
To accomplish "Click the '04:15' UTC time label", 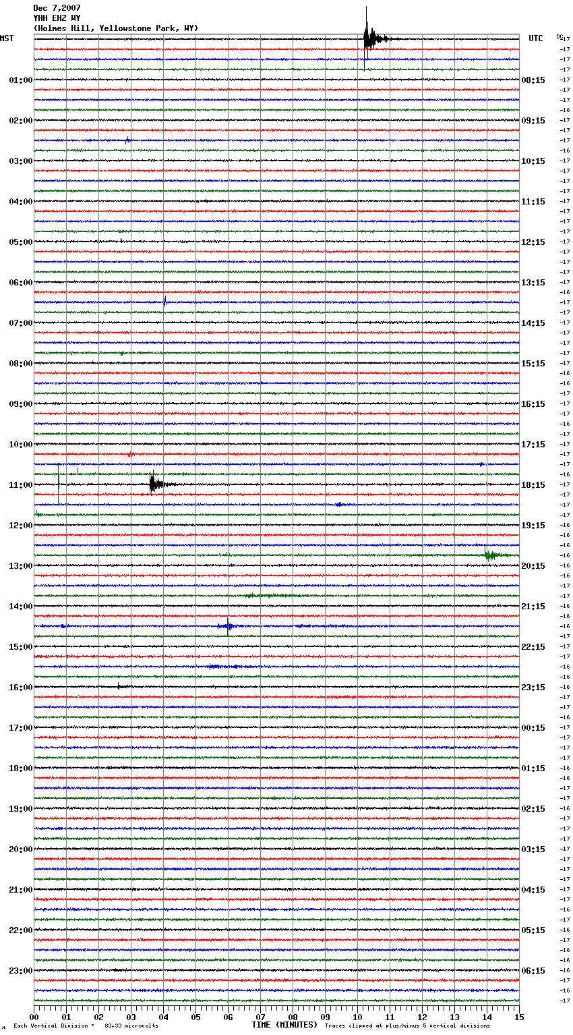I will click(533, 890).
